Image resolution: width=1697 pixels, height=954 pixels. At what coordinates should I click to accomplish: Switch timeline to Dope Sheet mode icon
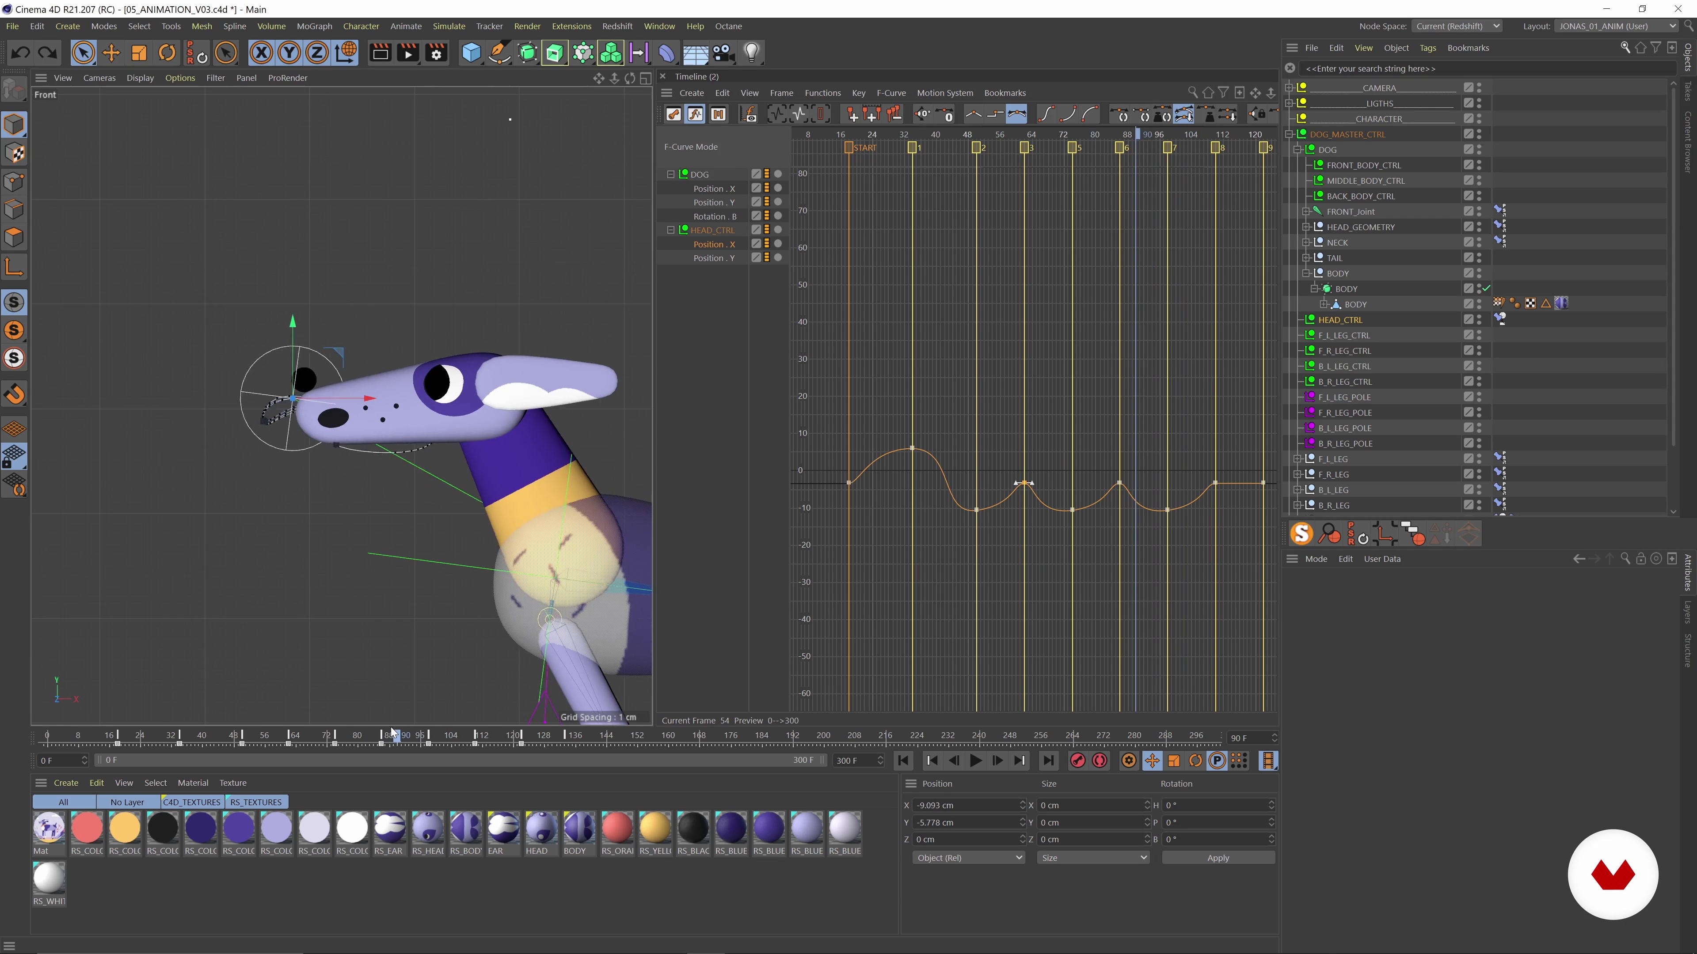pos(673,114)
